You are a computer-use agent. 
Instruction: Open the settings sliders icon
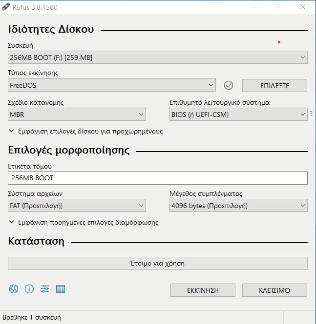coord(45,289)
